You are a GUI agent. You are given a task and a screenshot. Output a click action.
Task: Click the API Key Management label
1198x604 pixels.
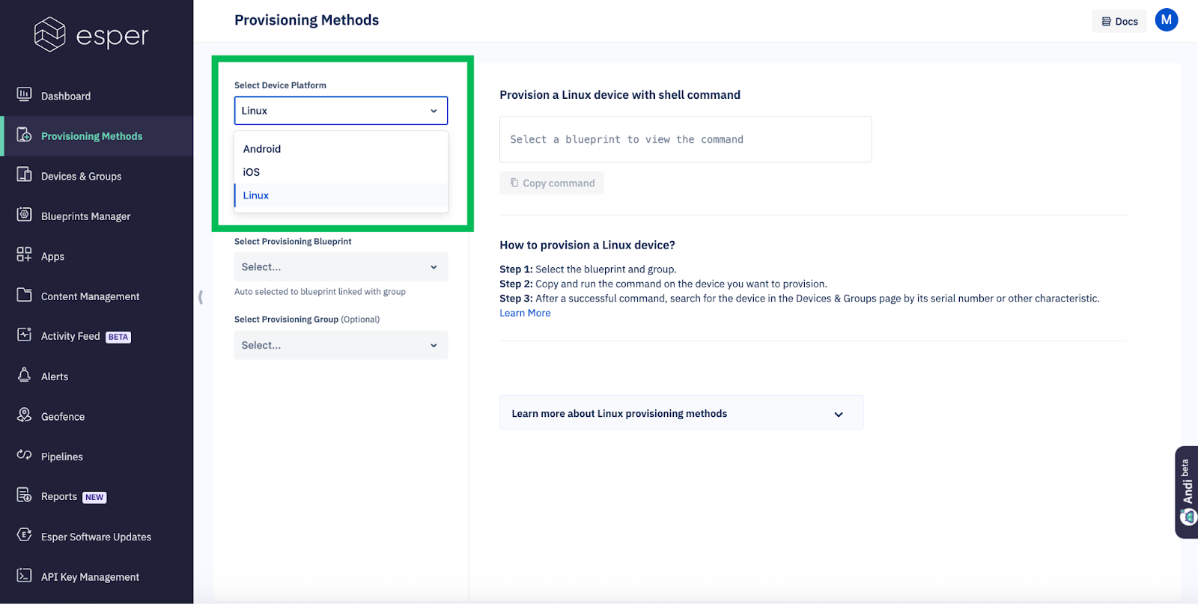coord(90,577)
